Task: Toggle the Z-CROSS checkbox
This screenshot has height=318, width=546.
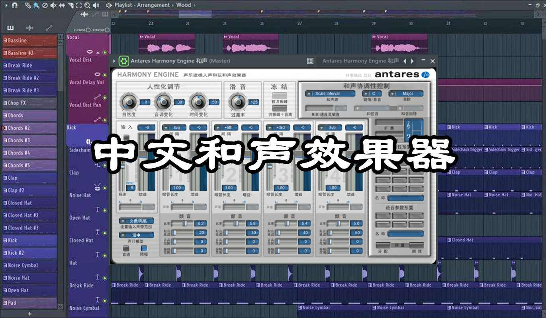Action: pyautogui.click(x=88, y=30)
